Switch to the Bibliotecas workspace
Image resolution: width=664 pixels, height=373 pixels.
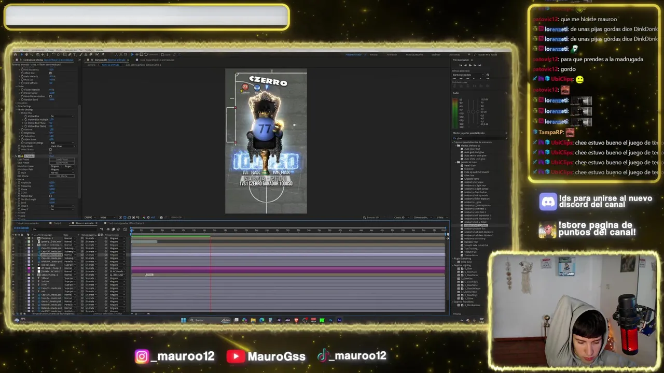[x=454, y=54]
